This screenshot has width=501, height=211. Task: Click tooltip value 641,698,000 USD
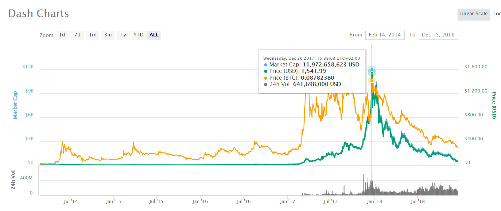tap(317, 84)
